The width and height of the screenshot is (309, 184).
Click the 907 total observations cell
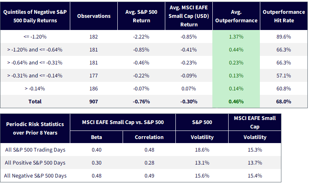click(x=94, y=102)
